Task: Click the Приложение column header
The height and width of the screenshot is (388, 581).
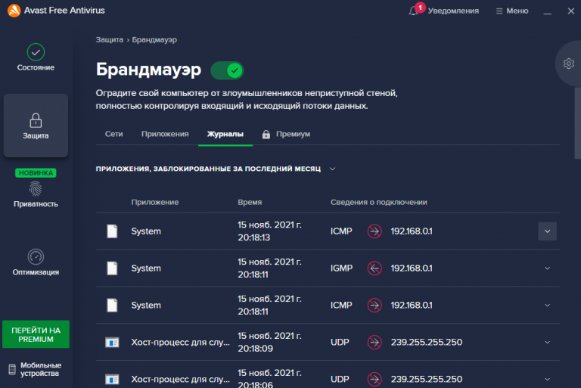Action: 155,203
